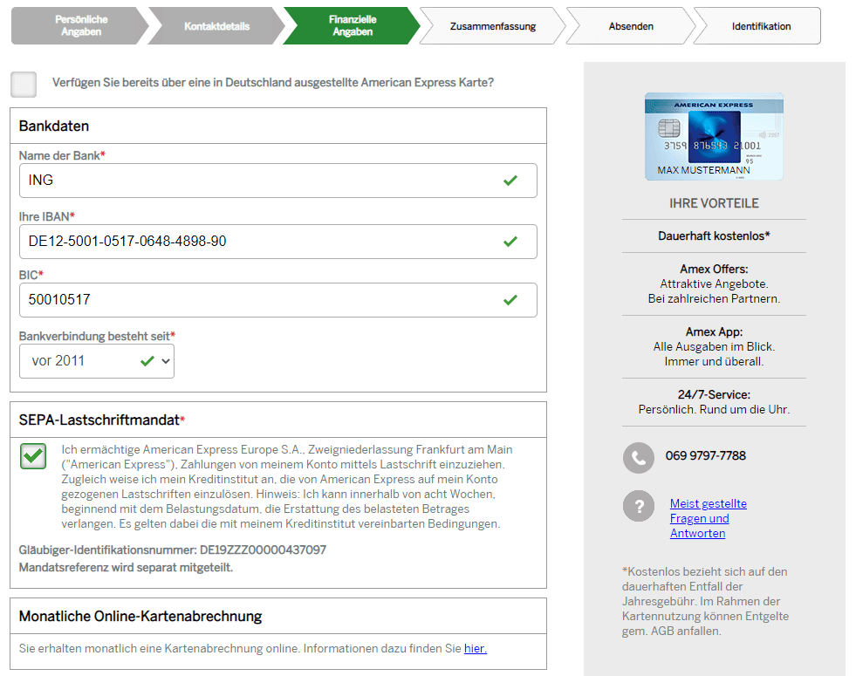This screenshot has width=856, height=676.
Task: Click into the BIC input field
Action: click(x=277, y=300)
